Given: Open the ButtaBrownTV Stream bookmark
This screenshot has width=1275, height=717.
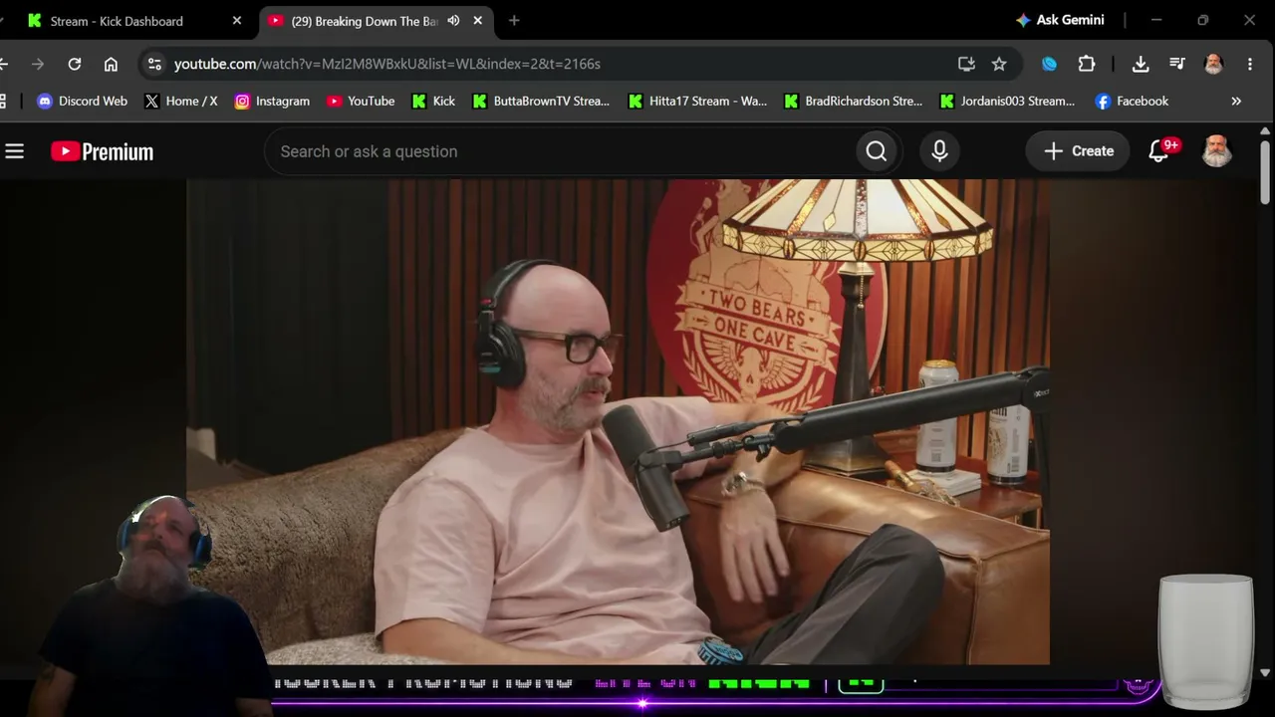Looking at the screenshot, I should tap(541, 101).
